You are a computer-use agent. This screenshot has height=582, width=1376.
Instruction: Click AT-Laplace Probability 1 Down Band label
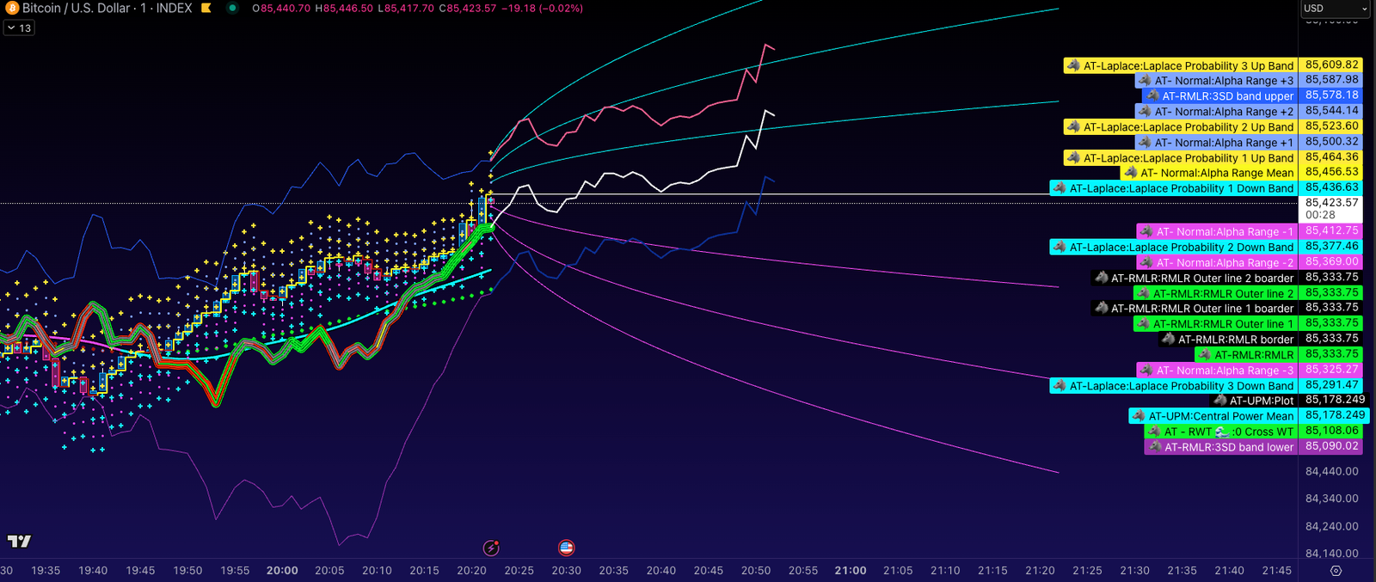point(1173,188)
